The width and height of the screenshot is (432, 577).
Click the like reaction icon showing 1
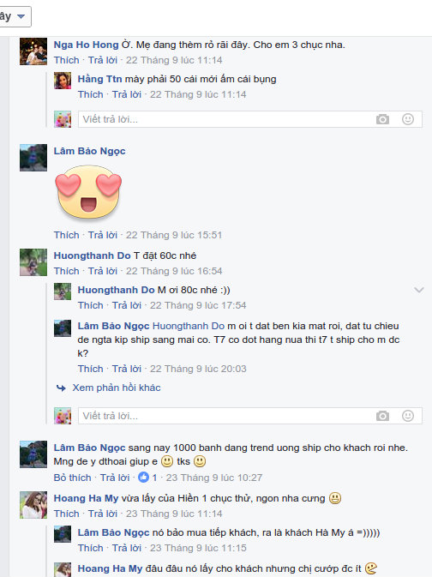click(143, 478)
